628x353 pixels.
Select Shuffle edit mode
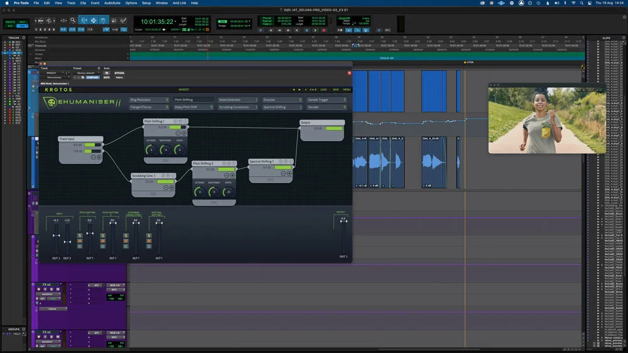click(x=11, y=21)
